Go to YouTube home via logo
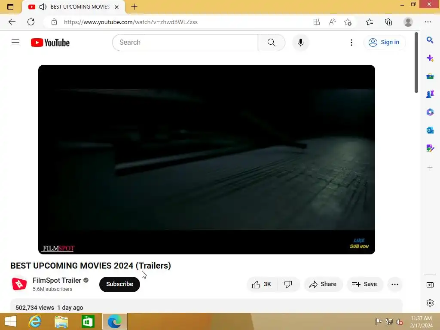The height and width of the screenshot is (330, 440). click(x=50, y=43)
